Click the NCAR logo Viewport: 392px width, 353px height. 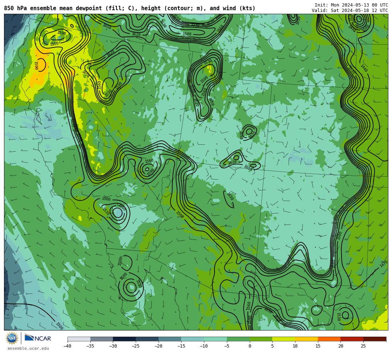click(38, 338)
